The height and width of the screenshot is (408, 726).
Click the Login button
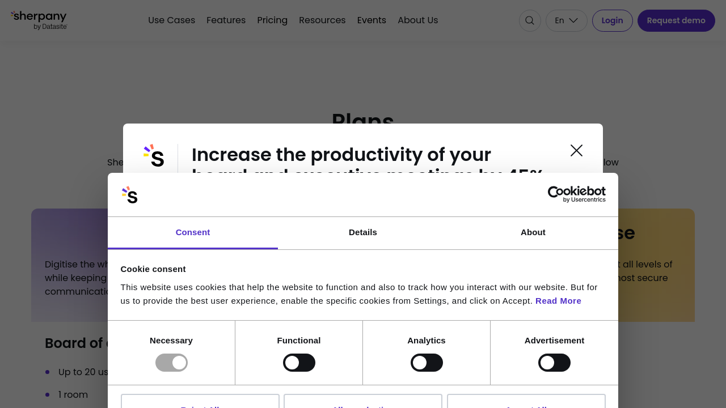click(612, 21)
